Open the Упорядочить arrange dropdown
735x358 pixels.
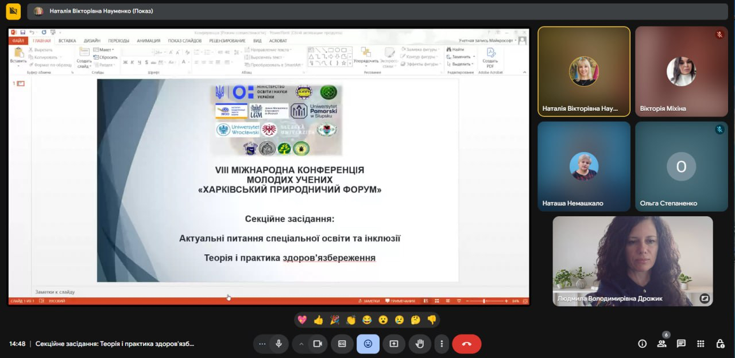(366, 56)
